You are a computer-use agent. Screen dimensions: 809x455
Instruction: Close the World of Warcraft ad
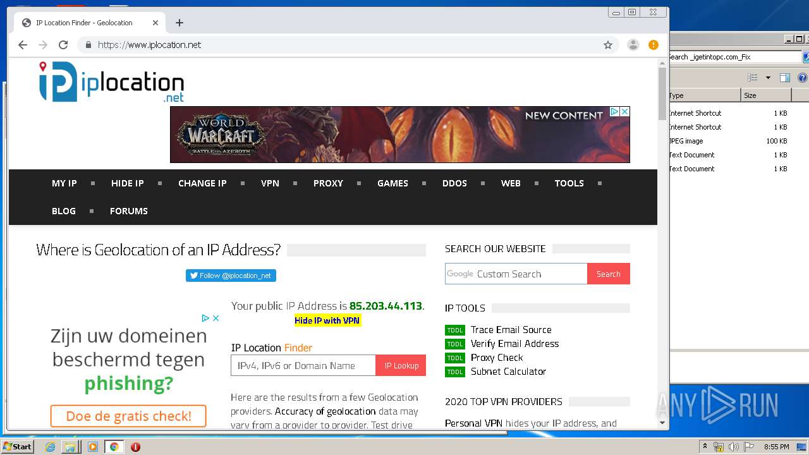624,112
